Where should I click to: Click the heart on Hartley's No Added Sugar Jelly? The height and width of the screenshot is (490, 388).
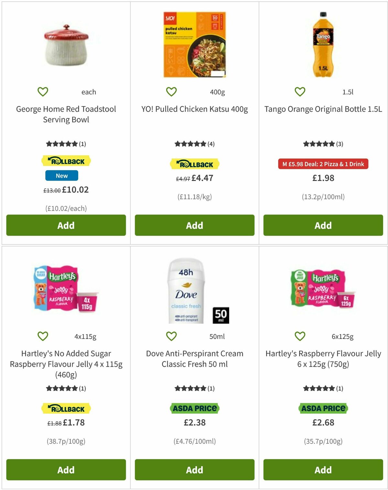(43, 337)
